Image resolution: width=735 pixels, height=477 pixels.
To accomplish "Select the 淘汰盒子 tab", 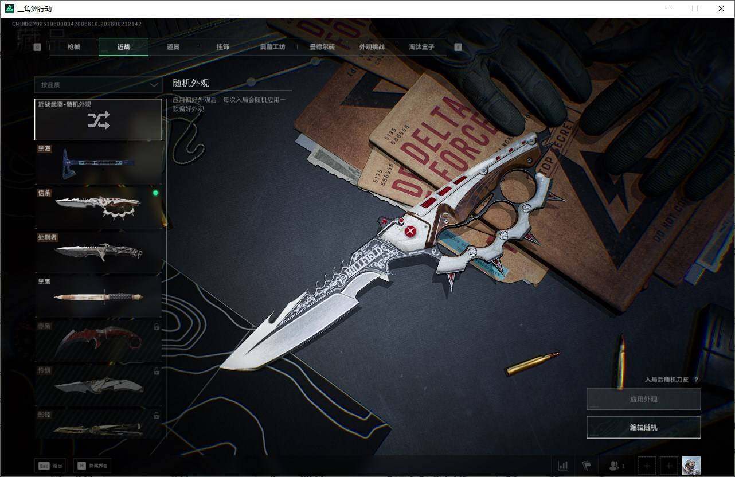I will (x=421, y=47).
